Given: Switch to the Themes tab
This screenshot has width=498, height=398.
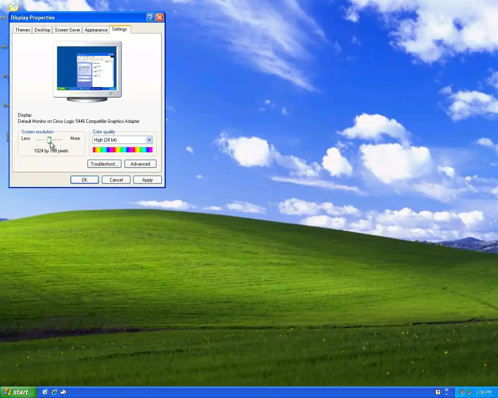Looking at the screenshot, I should pyautogui.click(x=23, y=30).
